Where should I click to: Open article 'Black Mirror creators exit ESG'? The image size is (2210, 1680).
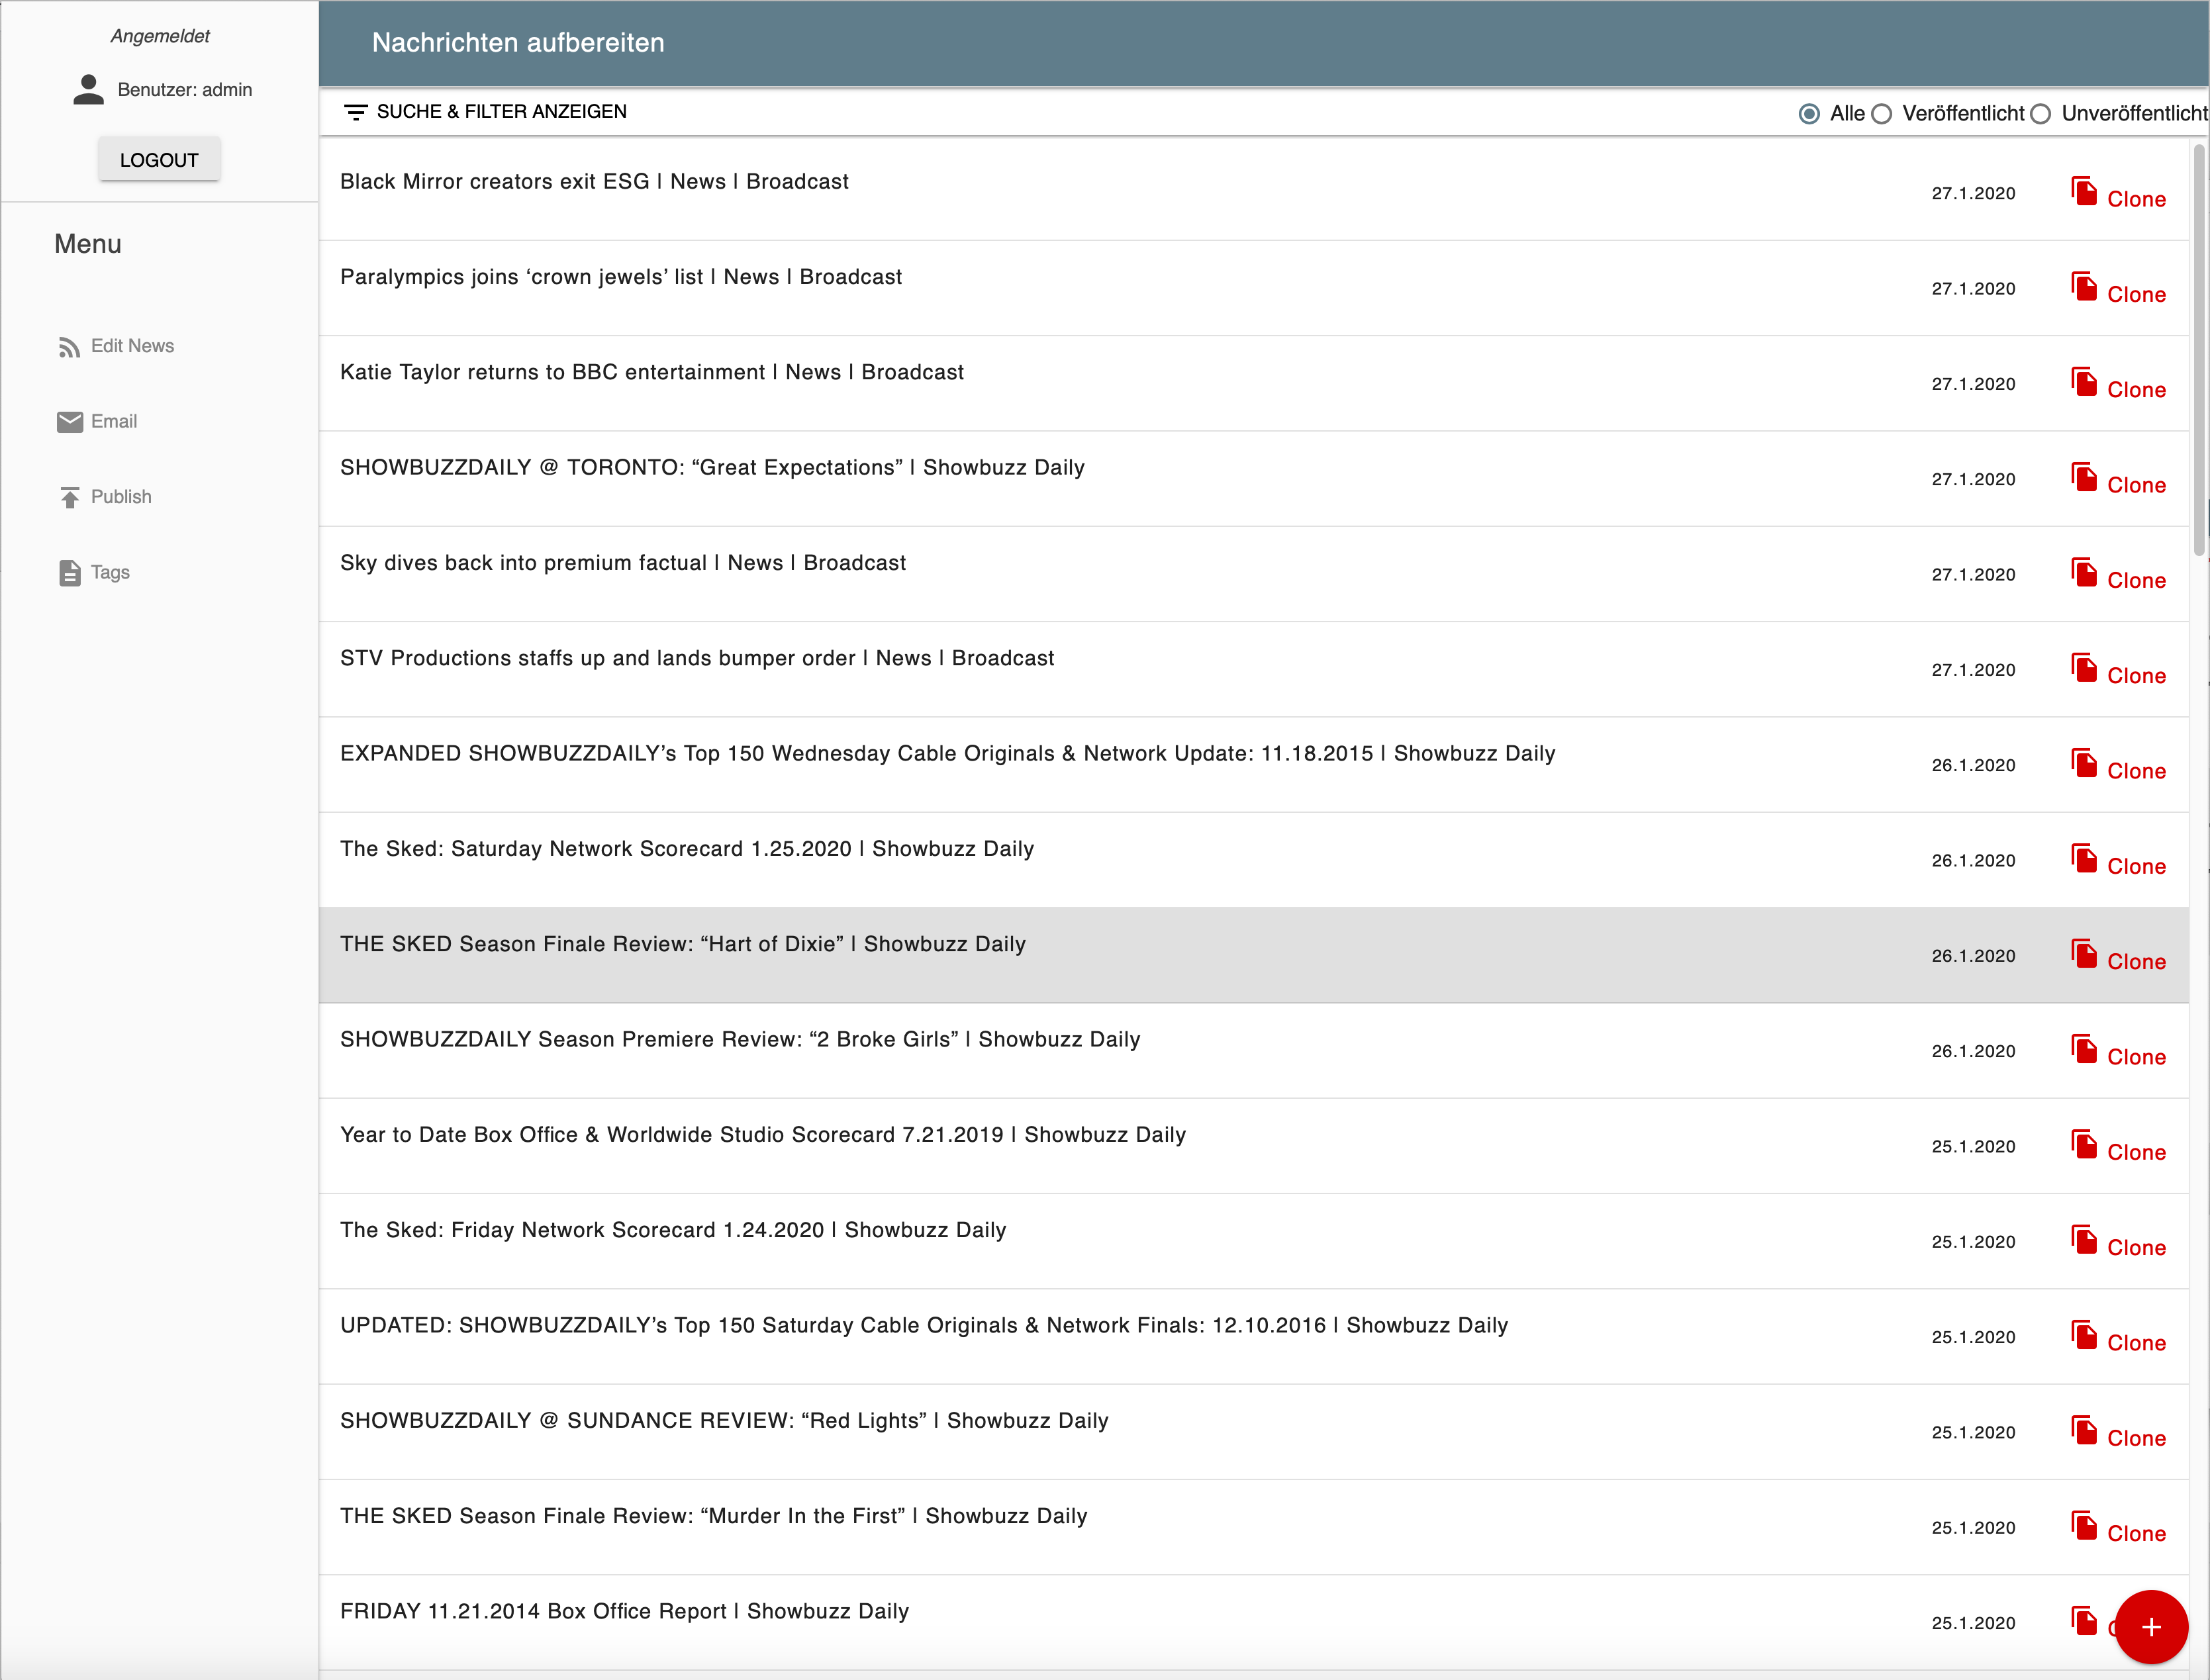click(594, 181)
